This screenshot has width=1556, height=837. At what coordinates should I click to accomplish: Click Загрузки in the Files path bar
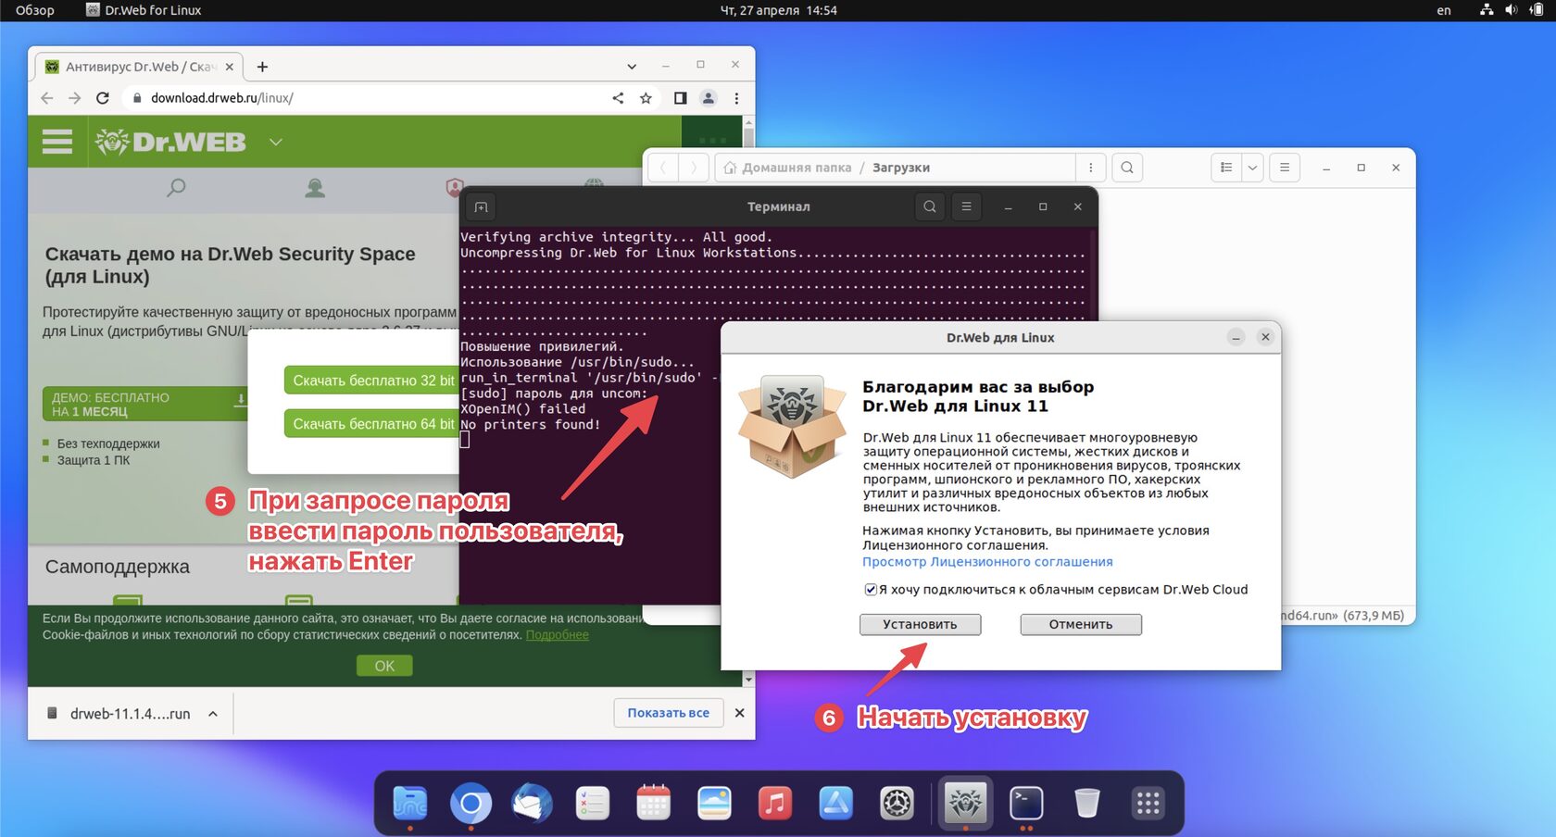[x=901, y=168]
